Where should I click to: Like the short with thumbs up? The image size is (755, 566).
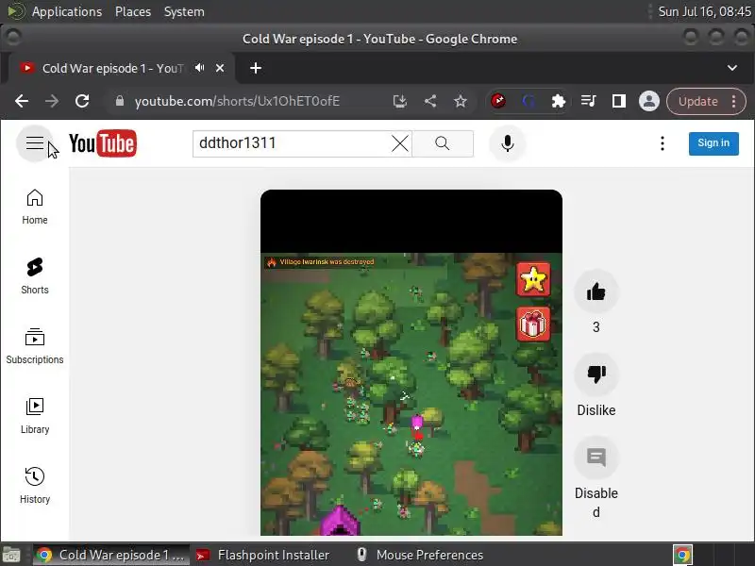pos(596,291)
